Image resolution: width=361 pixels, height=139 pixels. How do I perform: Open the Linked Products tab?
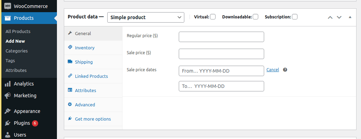[x=93, y=76]
